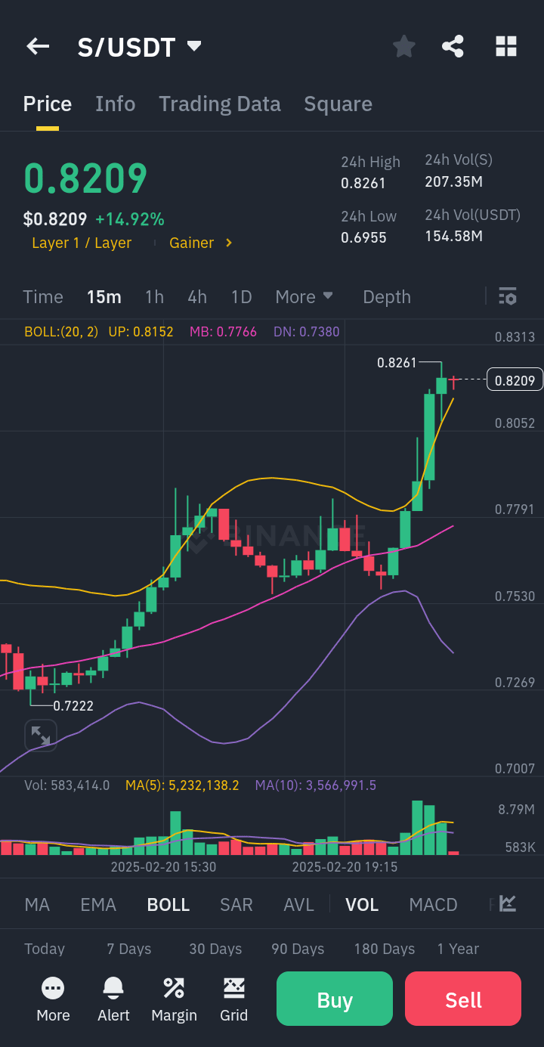544x1047 pixels.
Task: Select the 90 Days performance range
Action: click(298, 949)
